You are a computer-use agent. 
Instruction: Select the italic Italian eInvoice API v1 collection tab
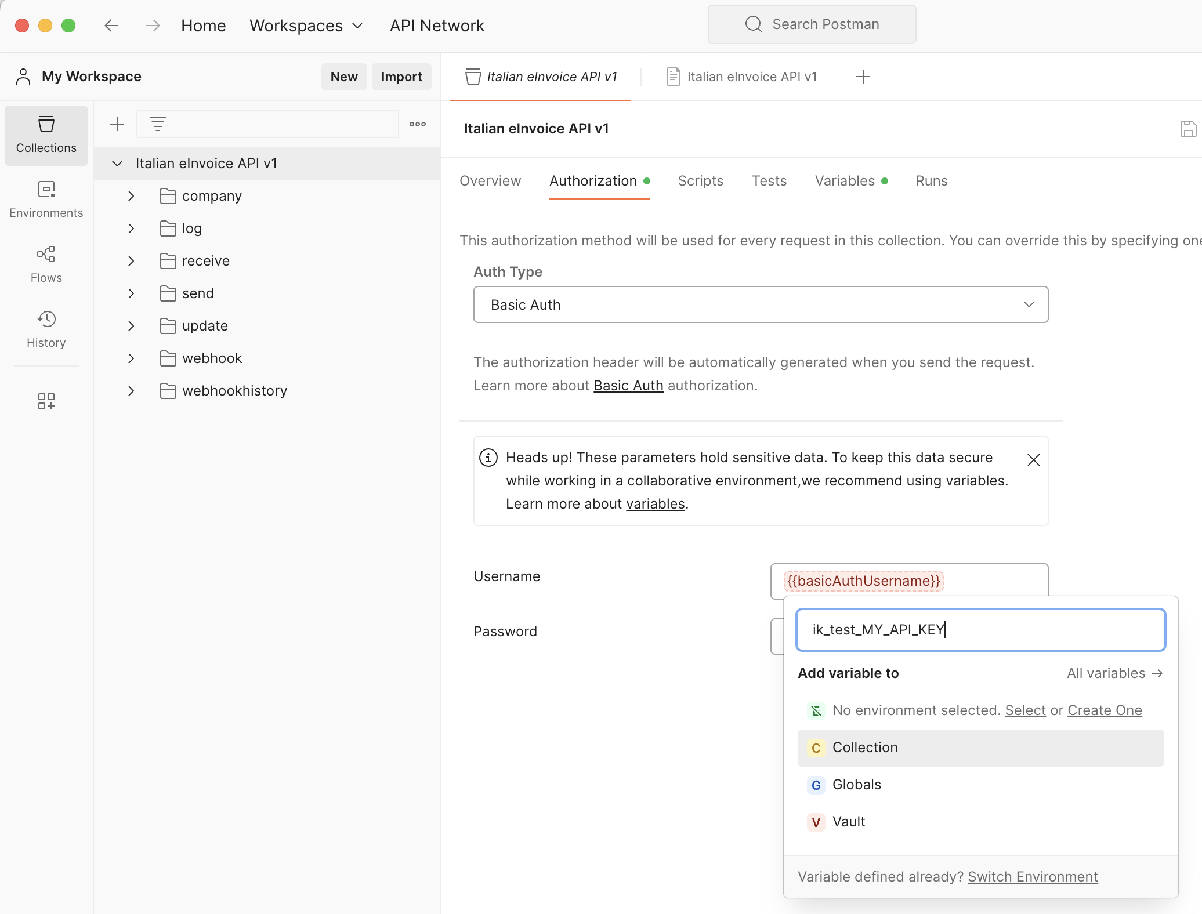[x=541, y=77]
